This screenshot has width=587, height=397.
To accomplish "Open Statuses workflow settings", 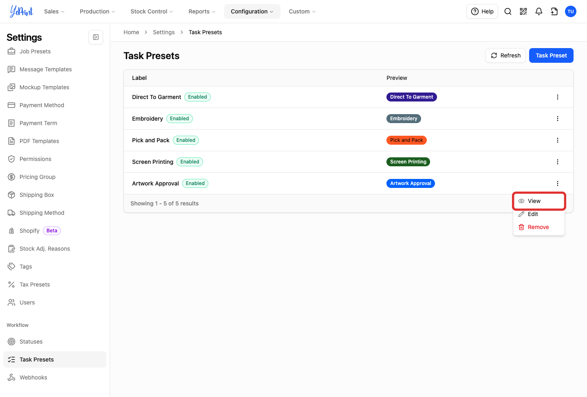I will [55, 342].
